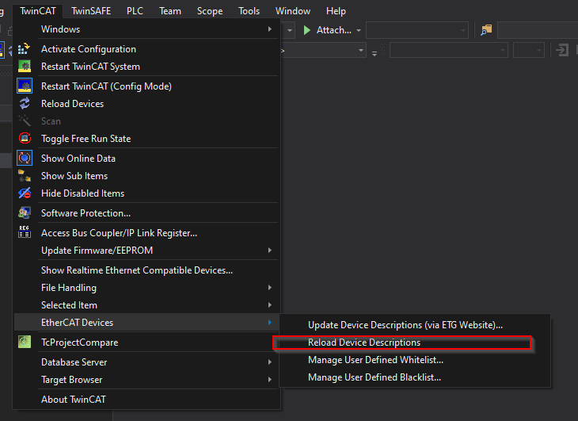Viewport: 578px width, 421px height.
Task: Toggle Show Online Data
Action: tap(146, 158)
